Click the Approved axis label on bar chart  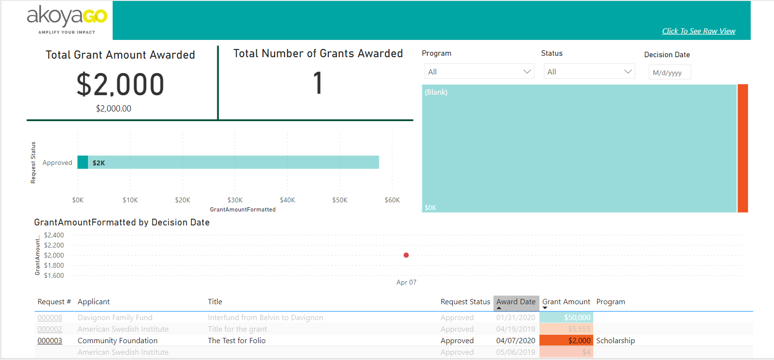point(57,163)
